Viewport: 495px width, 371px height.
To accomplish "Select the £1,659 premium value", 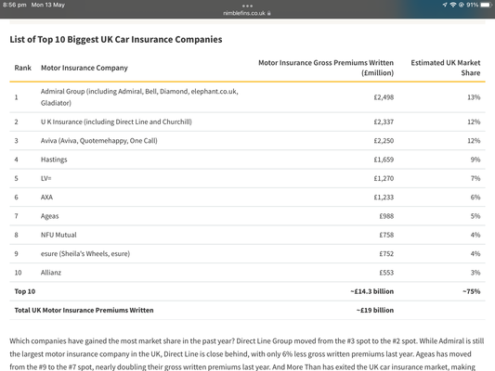I will (384, 160).
